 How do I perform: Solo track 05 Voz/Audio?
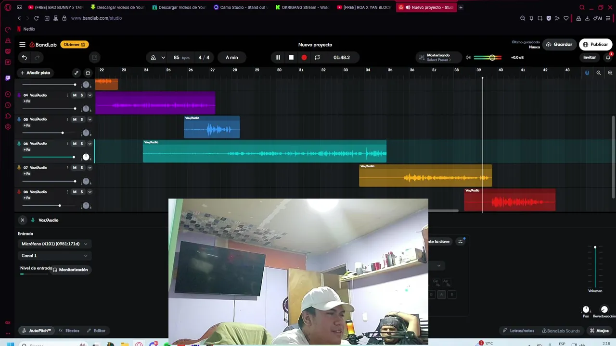point(82,119)
